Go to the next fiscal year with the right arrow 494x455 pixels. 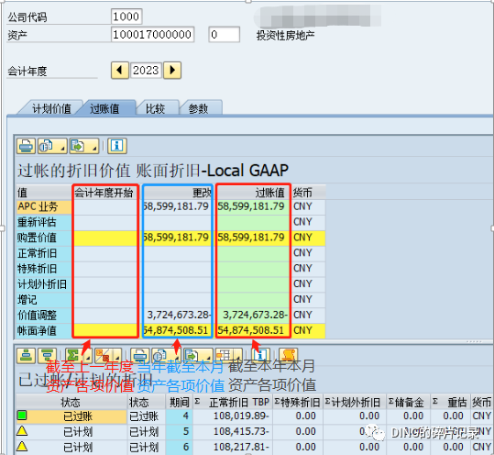172,70
